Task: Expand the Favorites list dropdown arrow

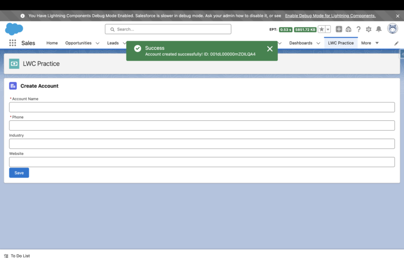Action: click(328, 29)
